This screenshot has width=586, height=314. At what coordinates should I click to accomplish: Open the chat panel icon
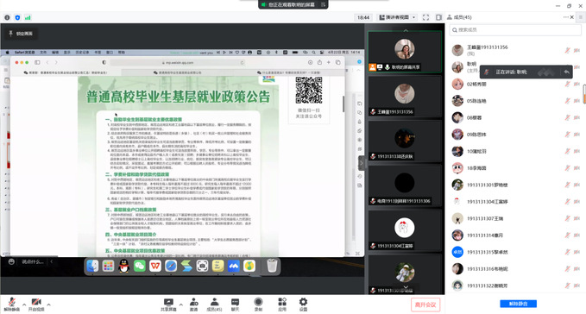pyautogui.click(x=235, y=305)
